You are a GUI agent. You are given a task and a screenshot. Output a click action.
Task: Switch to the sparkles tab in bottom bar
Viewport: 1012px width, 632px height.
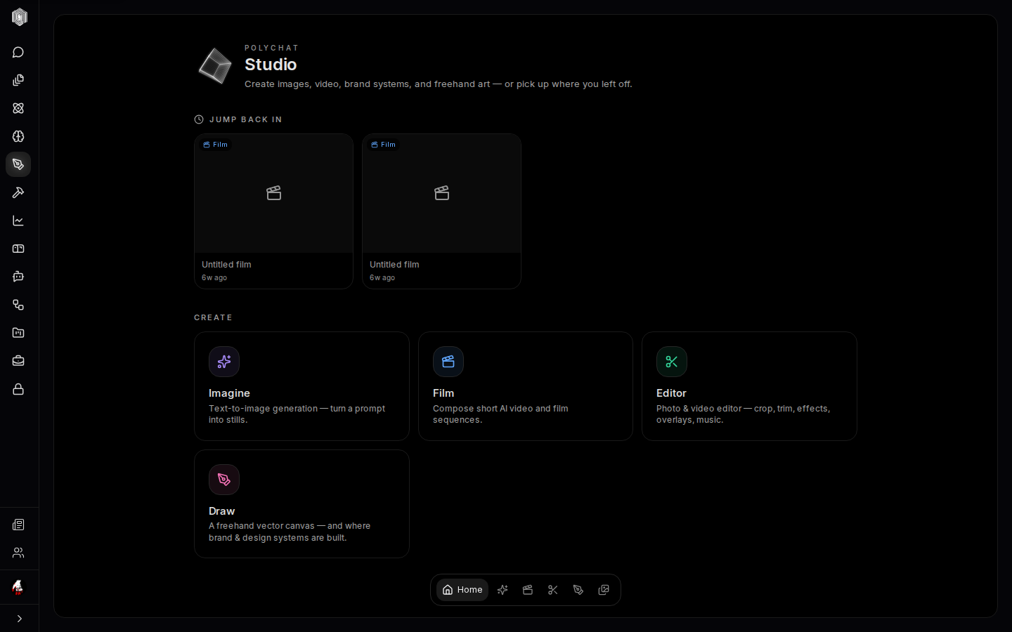click(x=502, y=590)
